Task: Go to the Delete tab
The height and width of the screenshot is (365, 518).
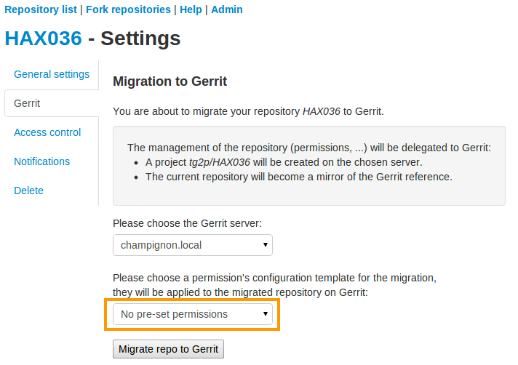Action: [29, 190]
